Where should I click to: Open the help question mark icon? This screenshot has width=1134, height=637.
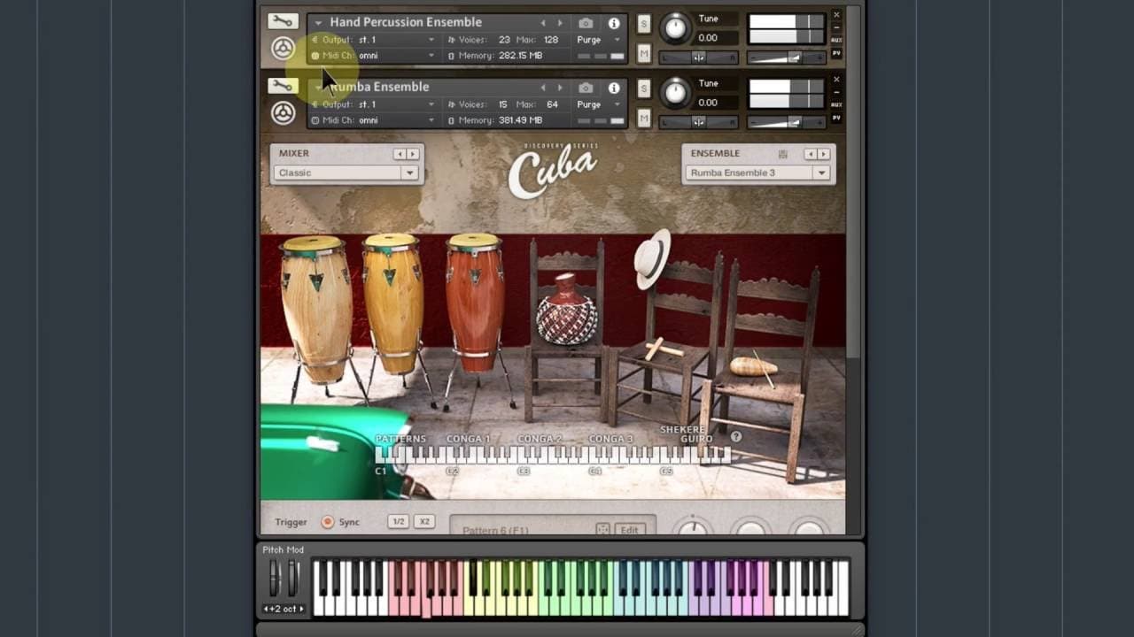(x=736, y=436)
